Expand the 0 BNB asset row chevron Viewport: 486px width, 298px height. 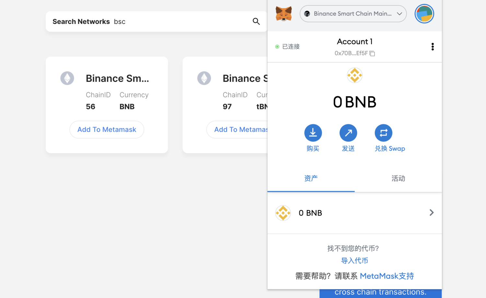point(432,213)
